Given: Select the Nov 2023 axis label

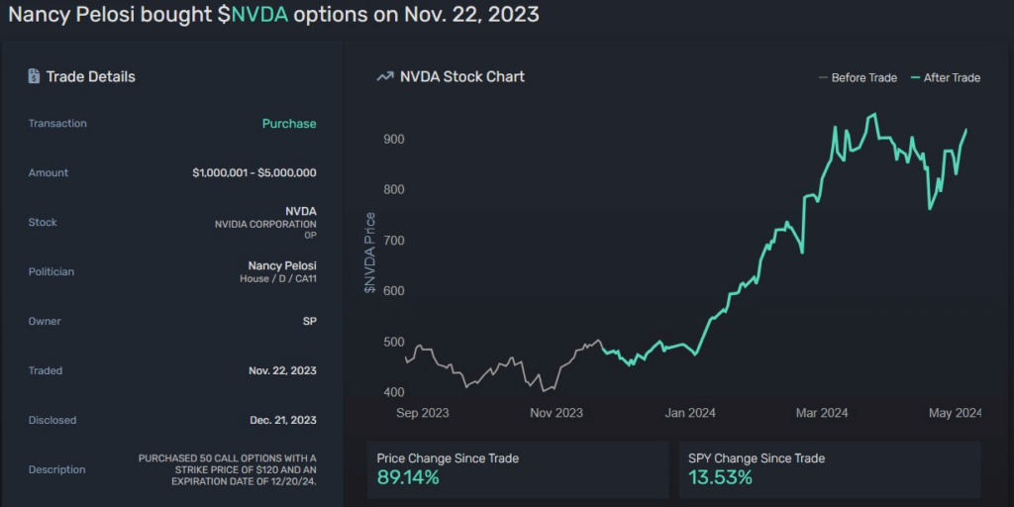Looking at the screenshot, I should tap(557, 413).
